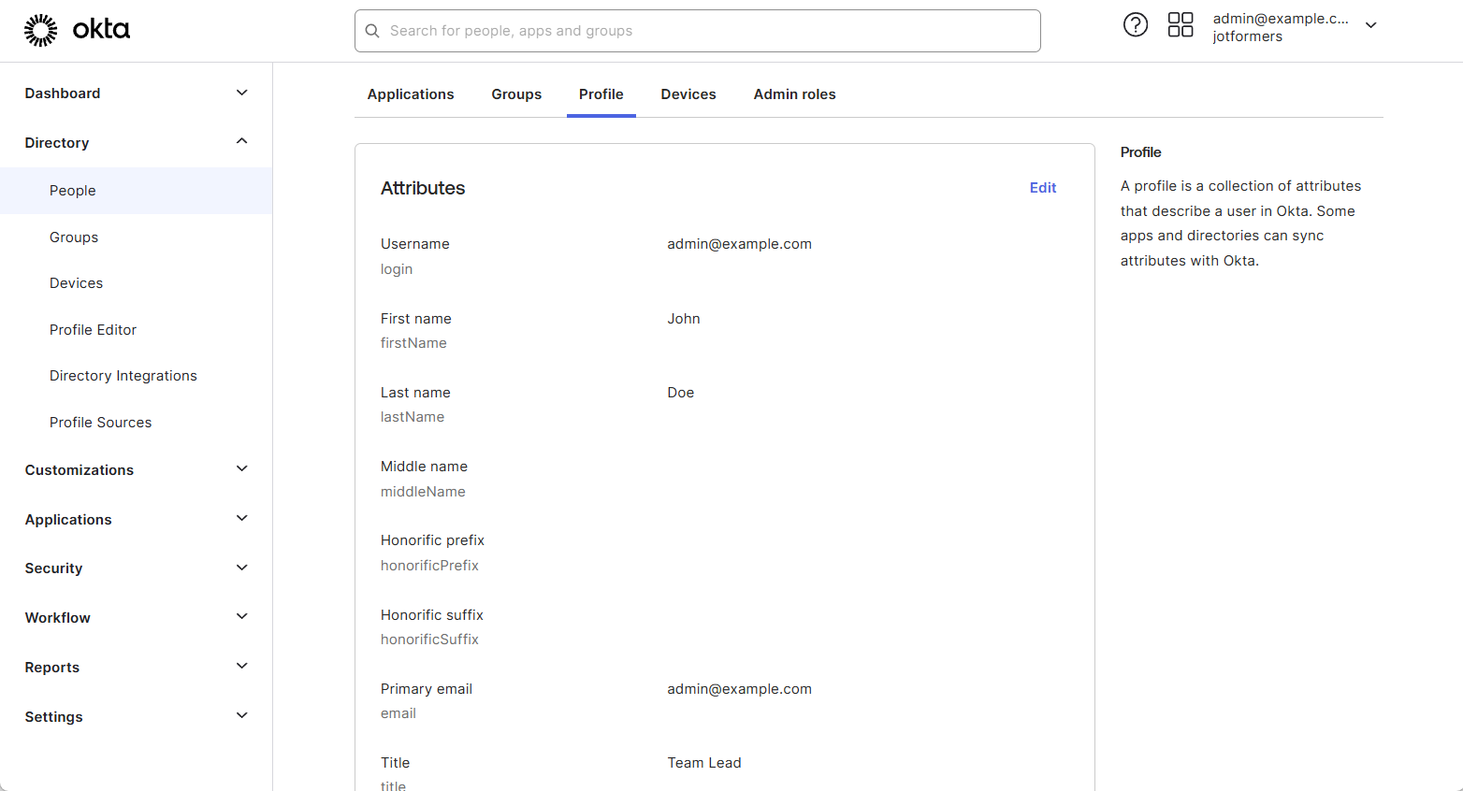Image resolution: width=1463 pixels, height=791 pixels.
Task: Expand the Security section chevron
Action: point(242,568)
